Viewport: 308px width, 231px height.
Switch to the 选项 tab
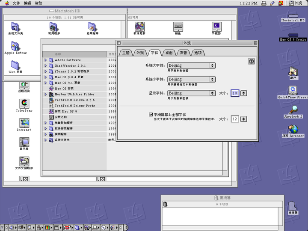click(198, 53)
